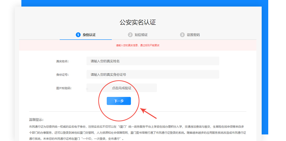Select the 设置密码 step tab
Screen dimensions: 286x141
193,35
